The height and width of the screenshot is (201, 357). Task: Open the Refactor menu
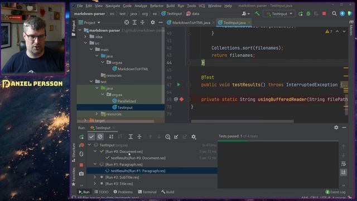[x=157, y=6]
